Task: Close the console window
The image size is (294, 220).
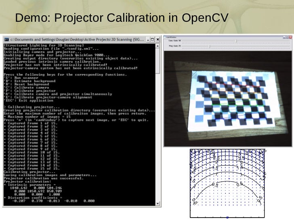Action: (x=157, y=39)
